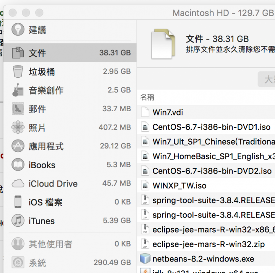Select netbeans-8.2-windows.exe file name
The image size is (275, 273).
coord(203,259)
